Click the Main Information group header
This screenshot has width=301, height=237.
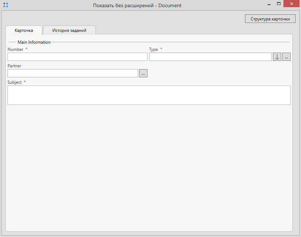(34, 42)
